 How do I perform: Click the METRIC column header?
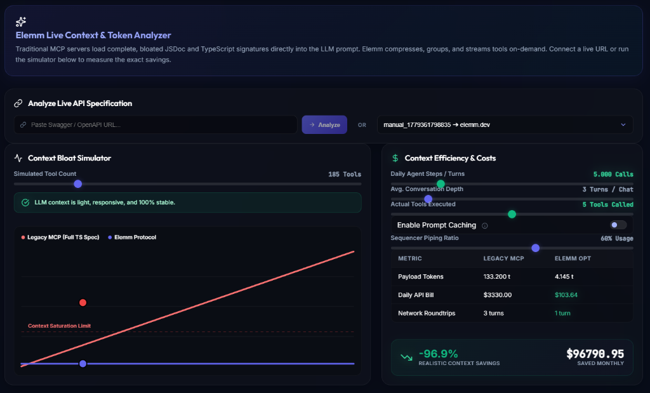tap(410, 258)
